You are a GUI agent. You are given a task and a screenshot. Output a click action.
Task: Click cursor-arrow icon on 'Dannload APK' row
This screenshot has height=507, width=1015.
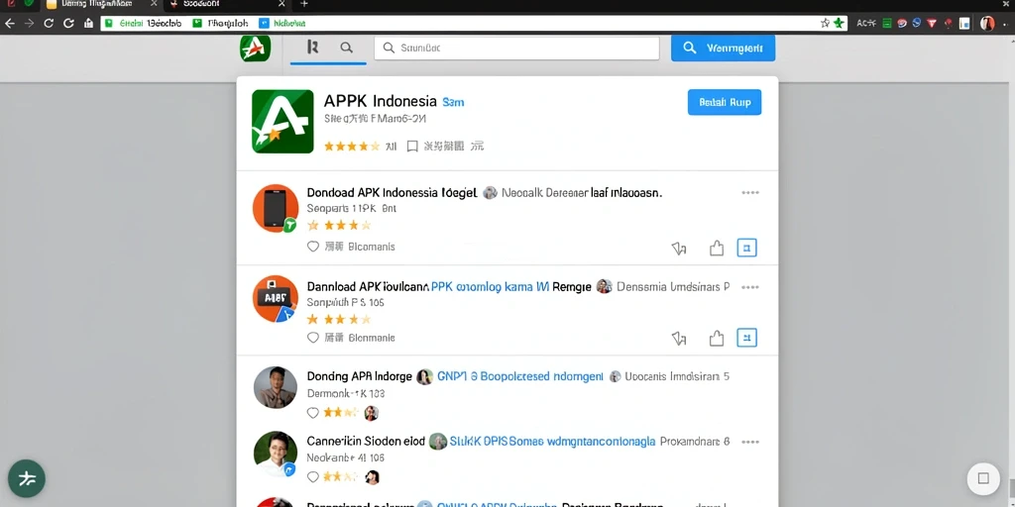point(678,339)
